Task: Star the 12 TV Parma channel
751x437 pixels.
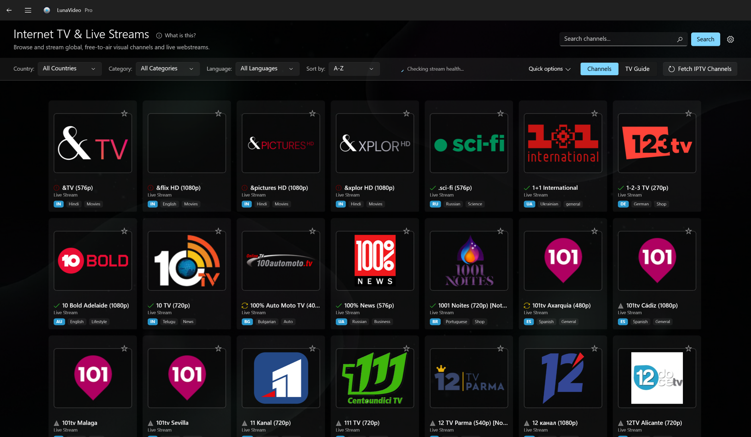Action: tap(500, 348)
